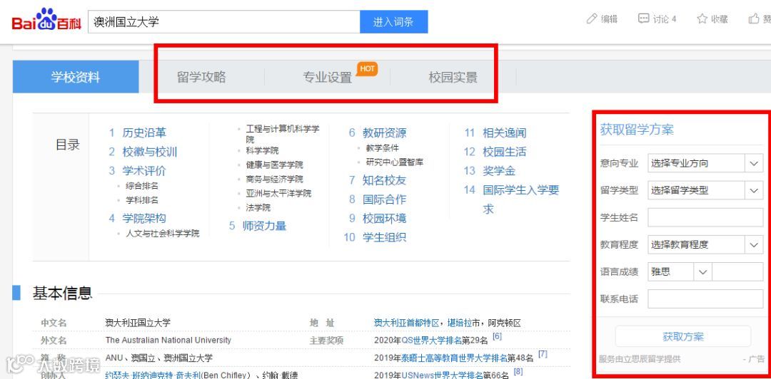Go to the 校园环境 section
This screenshot has height=379, width=771.
click(x=385, y=219)
